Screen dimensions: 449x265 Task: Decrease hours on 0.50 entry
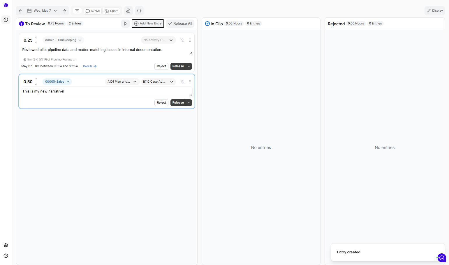click(x=36, y=84)
